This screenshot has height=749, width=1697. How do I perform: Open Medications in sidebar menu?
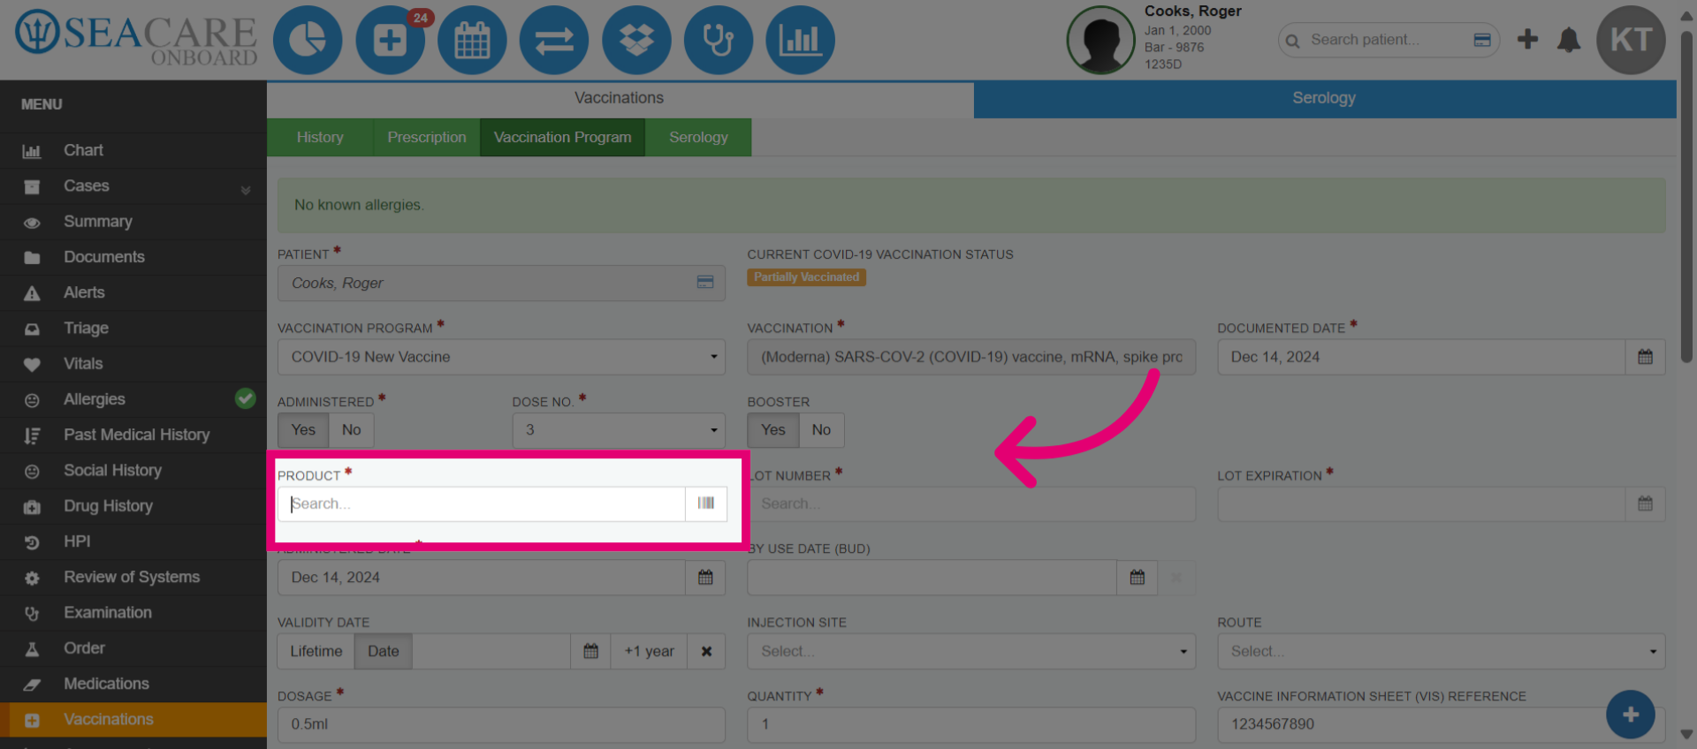click(x=133, y=684)
